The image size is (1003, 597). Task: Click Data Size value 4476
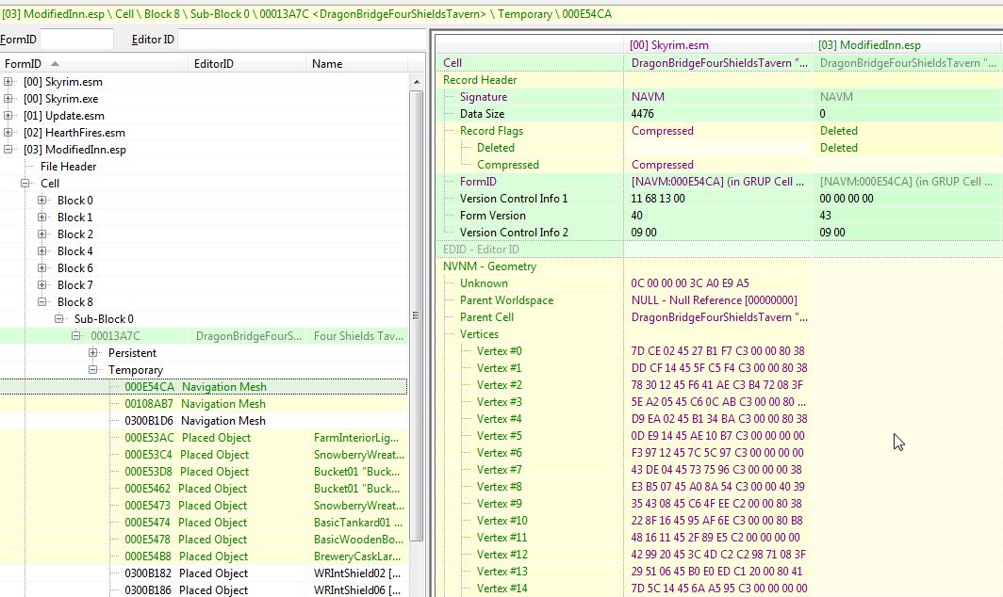click(642, 114)
